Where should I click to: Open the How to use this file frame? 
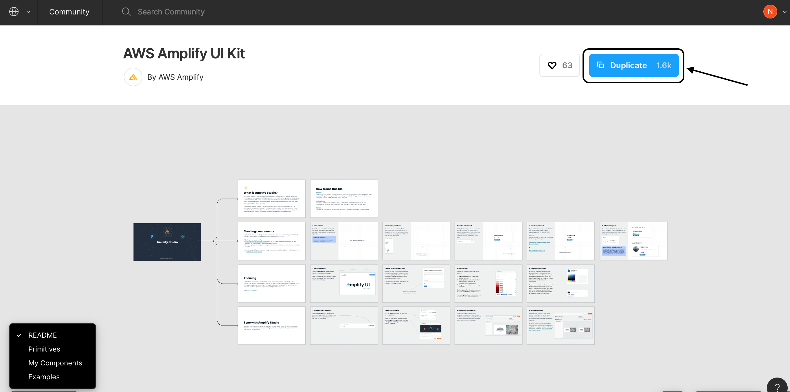[x=344, y=199]
